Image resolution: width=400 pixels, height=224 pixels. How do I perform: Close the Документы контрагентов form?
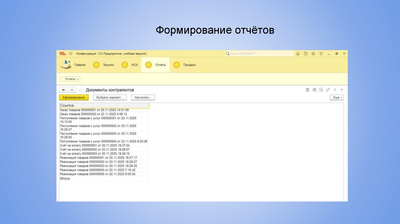coord(341,90)
